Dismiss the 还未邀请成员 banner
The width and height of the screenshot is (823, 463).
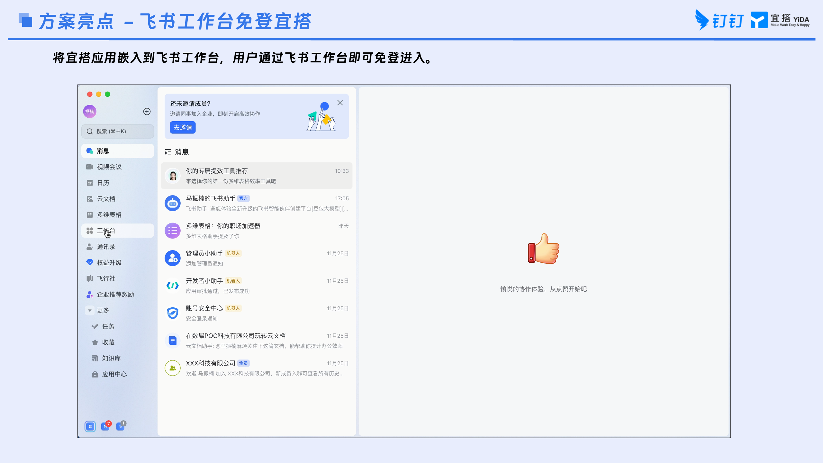340,103
